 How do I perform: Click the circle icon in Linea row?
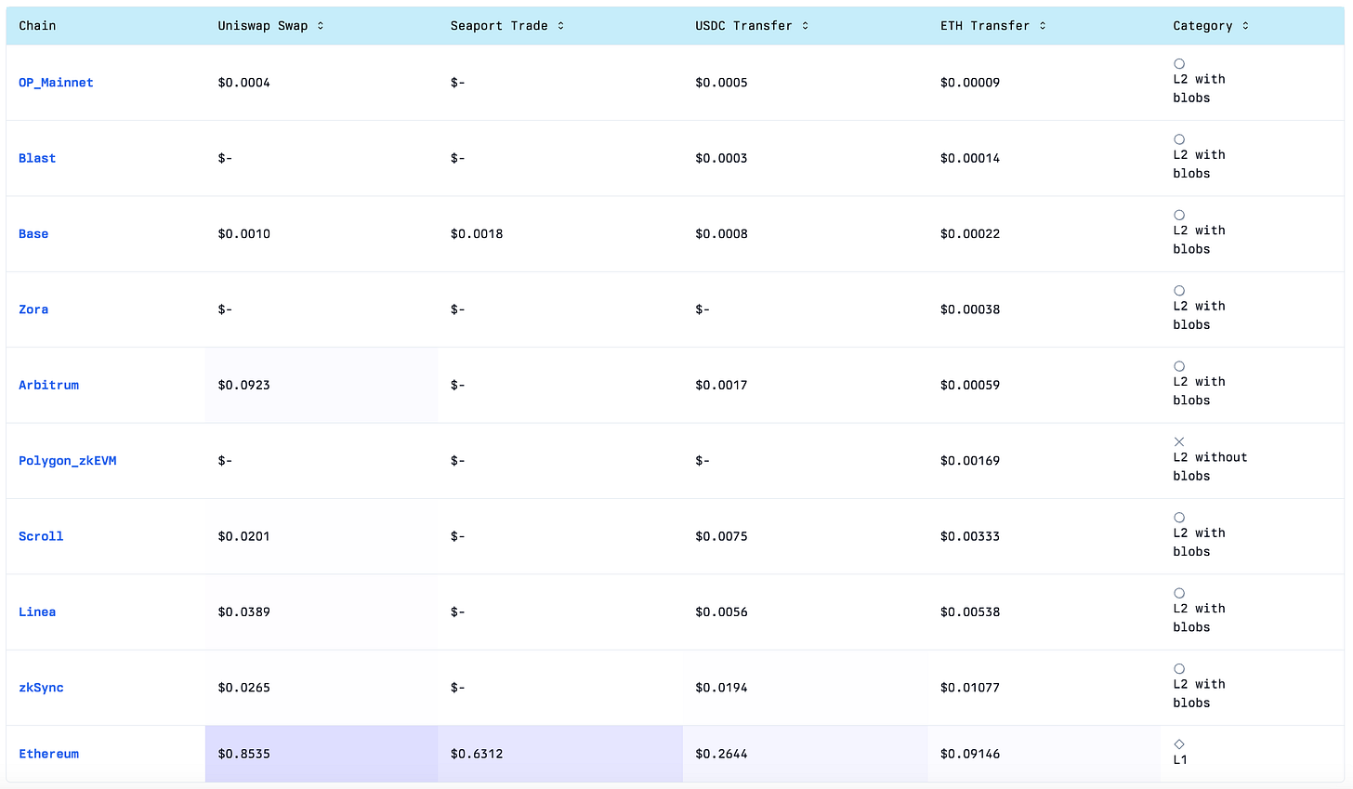[x=1179, y=593]
